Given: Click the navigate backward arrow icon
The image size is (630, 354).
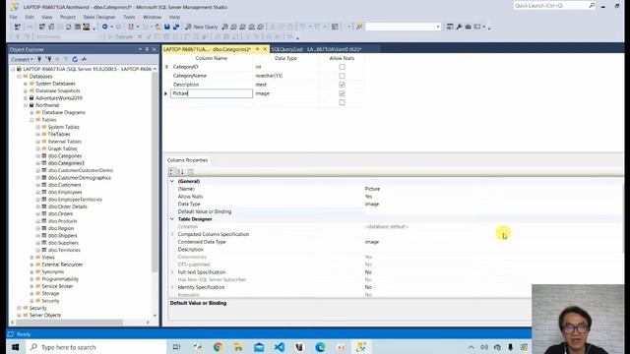Looking at the screenshot, I should point(105,27).
